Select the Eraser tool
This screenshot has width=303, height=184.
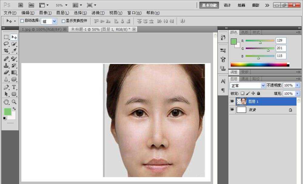click(x=6, y=71)
